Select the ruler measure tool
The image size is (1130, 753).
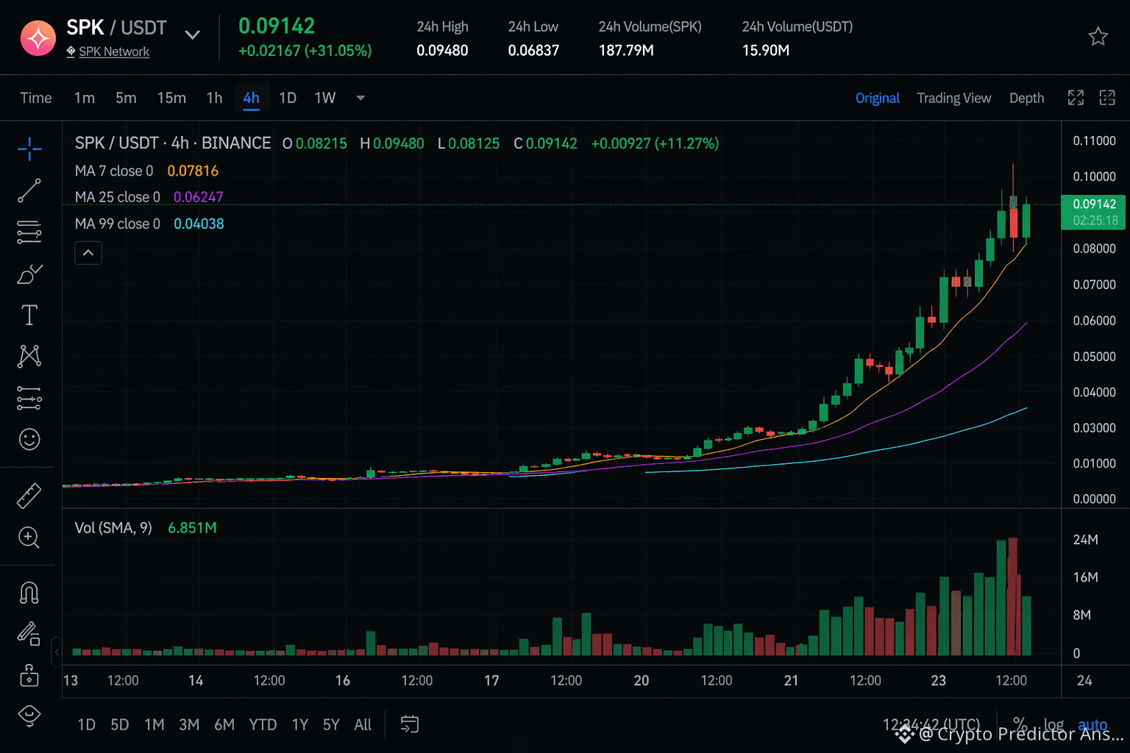point(29,496)
